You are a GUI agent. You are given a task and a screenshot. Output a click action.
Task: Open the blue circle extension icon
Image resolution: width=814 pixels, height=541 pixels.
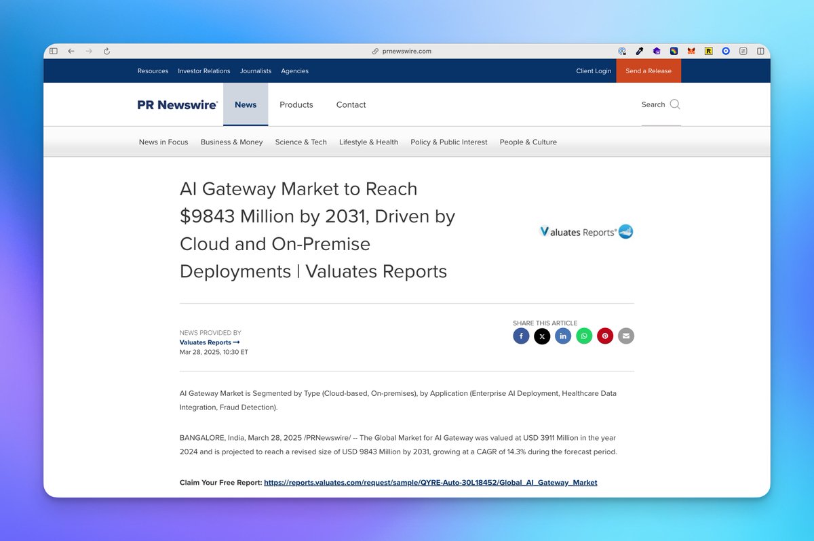click(726, 51)
